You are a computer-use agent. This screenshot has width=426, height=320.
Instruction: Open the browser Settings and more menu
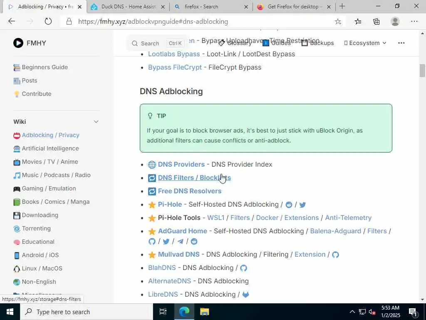414,21
